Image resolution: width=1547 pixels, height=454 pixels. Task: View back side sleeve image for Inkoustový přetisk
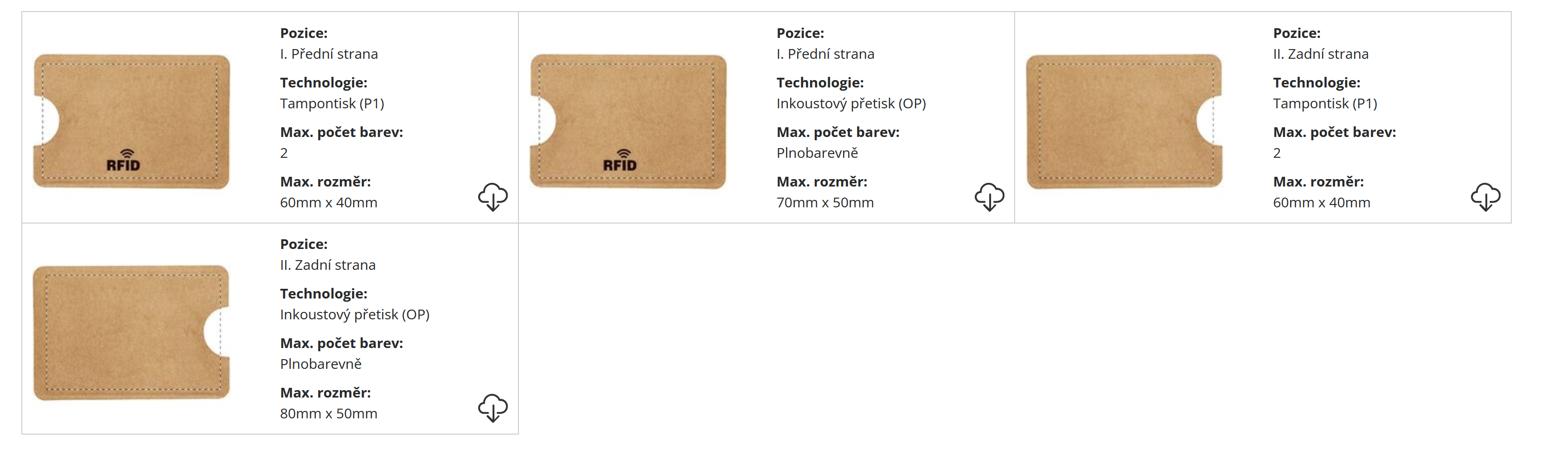point(132,332)
